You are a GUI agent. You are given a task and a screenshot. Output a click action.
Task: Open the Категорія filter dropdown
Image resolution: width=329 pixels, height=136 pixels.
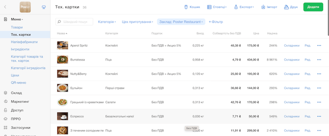click(x=107, y=22)
